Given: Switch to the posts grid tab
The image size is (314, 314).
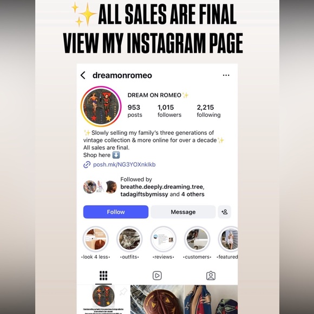Looking at the screenshot, I should click(x=103, y=276).
